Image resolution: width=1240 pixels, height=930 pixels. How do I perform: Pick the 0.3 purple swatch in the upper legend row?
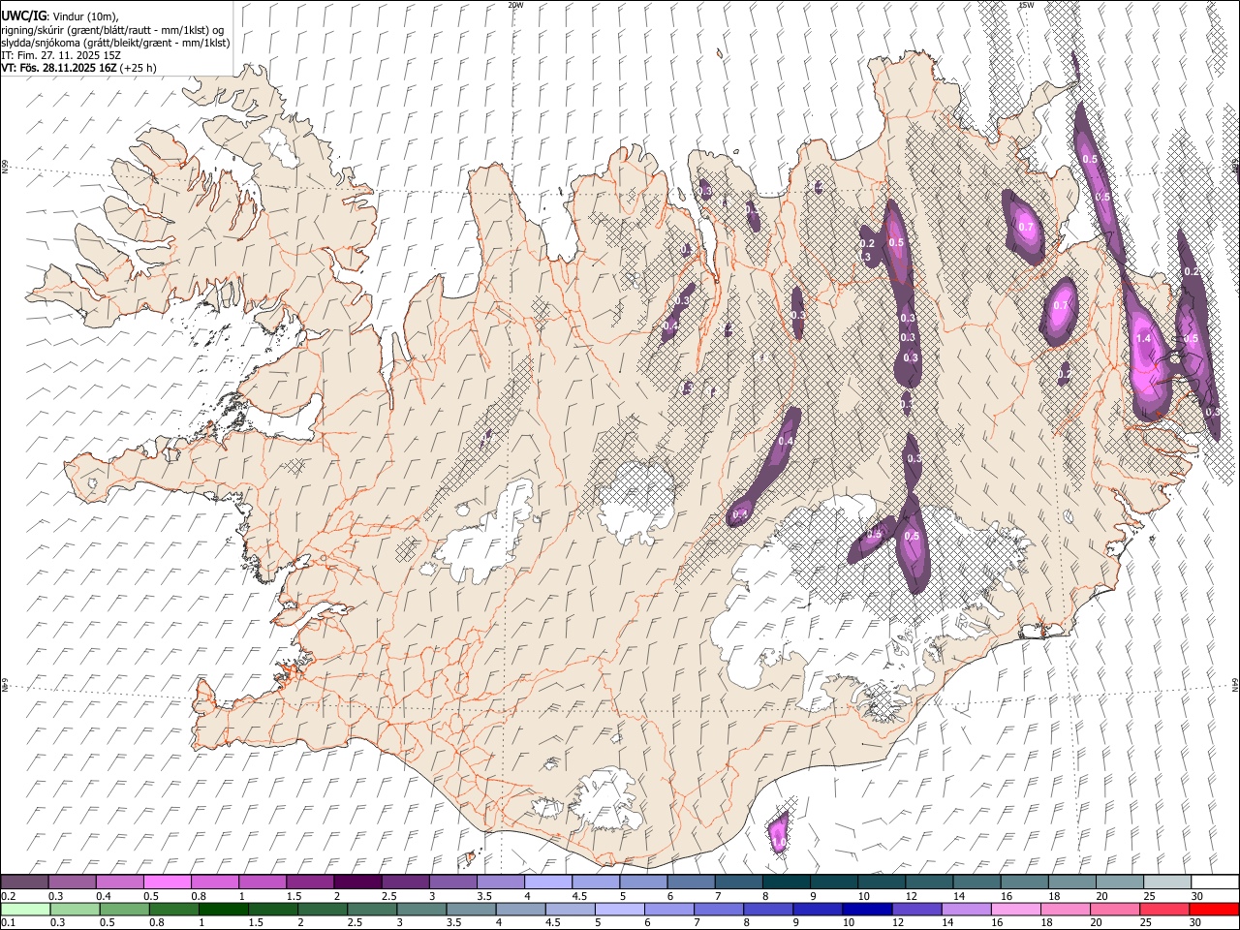[73, 882]
